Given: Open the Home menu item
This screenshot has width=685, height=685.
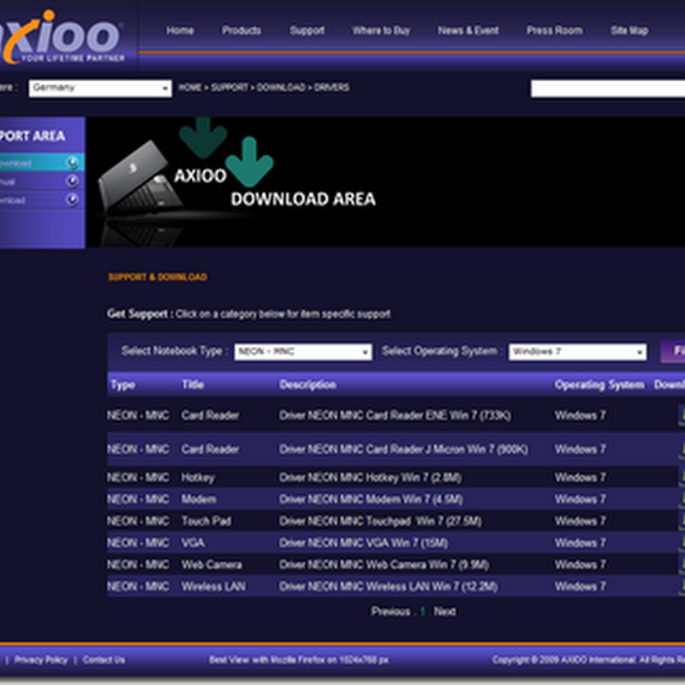Looking at the screenshot, I should (x=180, y=31).
